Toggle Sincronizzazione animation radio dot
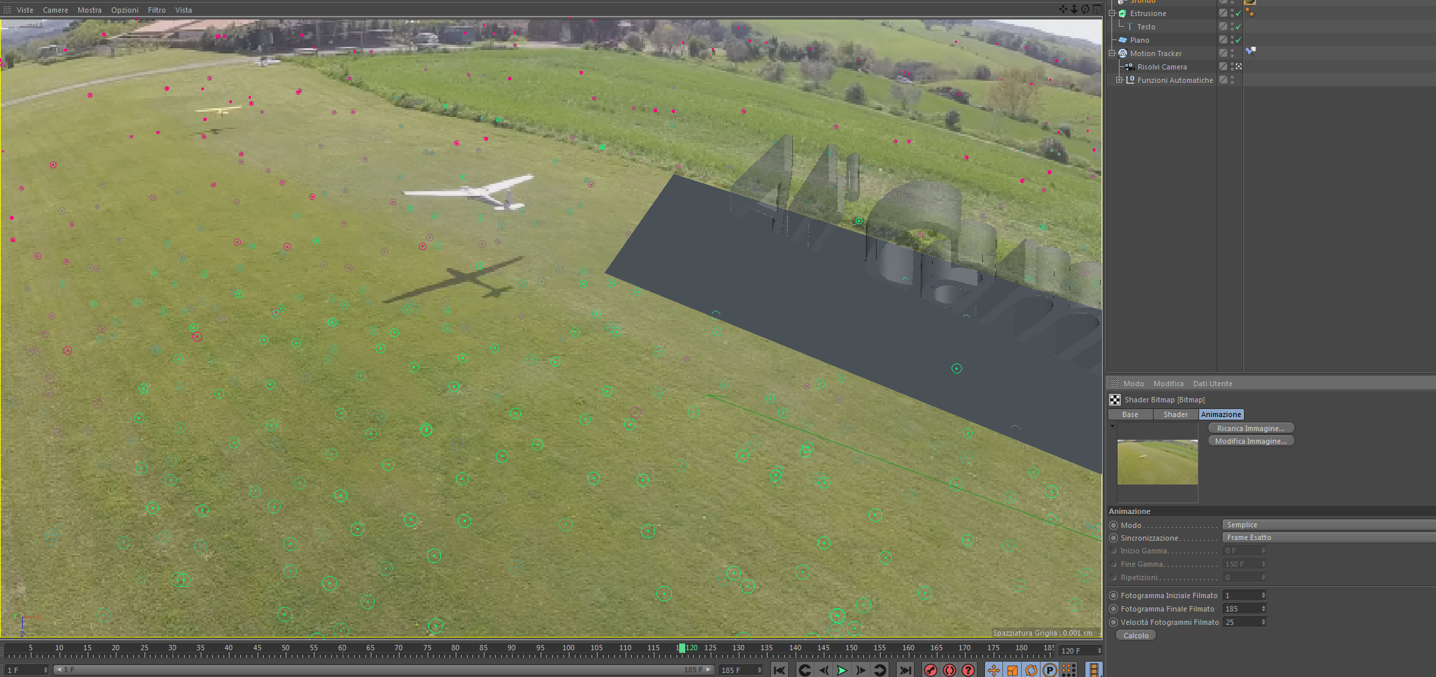 pyautogui.click(x=1113, y=538)
